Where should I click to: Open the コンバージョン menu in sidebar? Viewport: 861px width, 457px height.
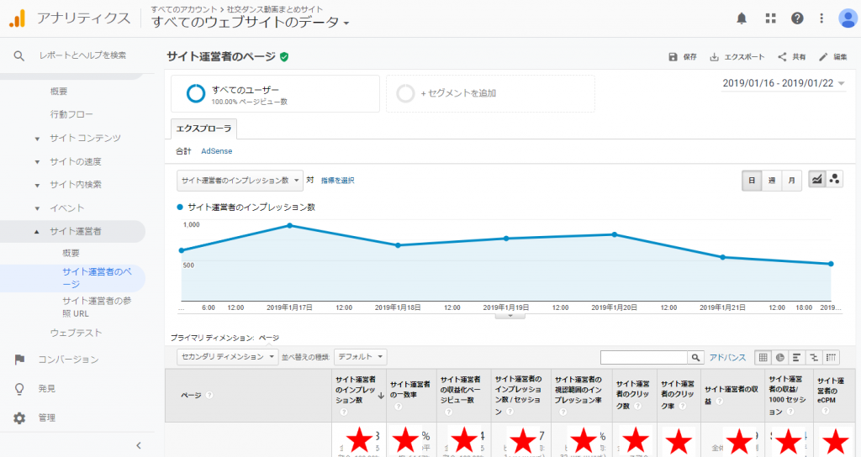pyautogui.click(x=67, y=360)
